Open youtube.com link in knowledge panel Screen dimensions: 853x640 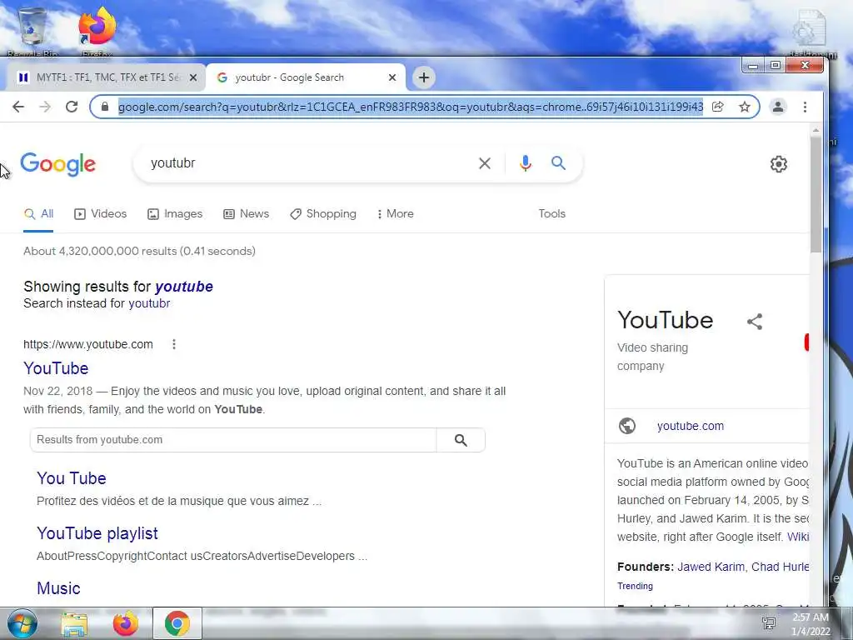click(691, 426)
